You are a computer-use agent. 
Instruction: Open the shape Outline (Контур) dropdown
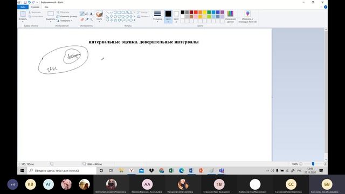click(x=143, y=12)
